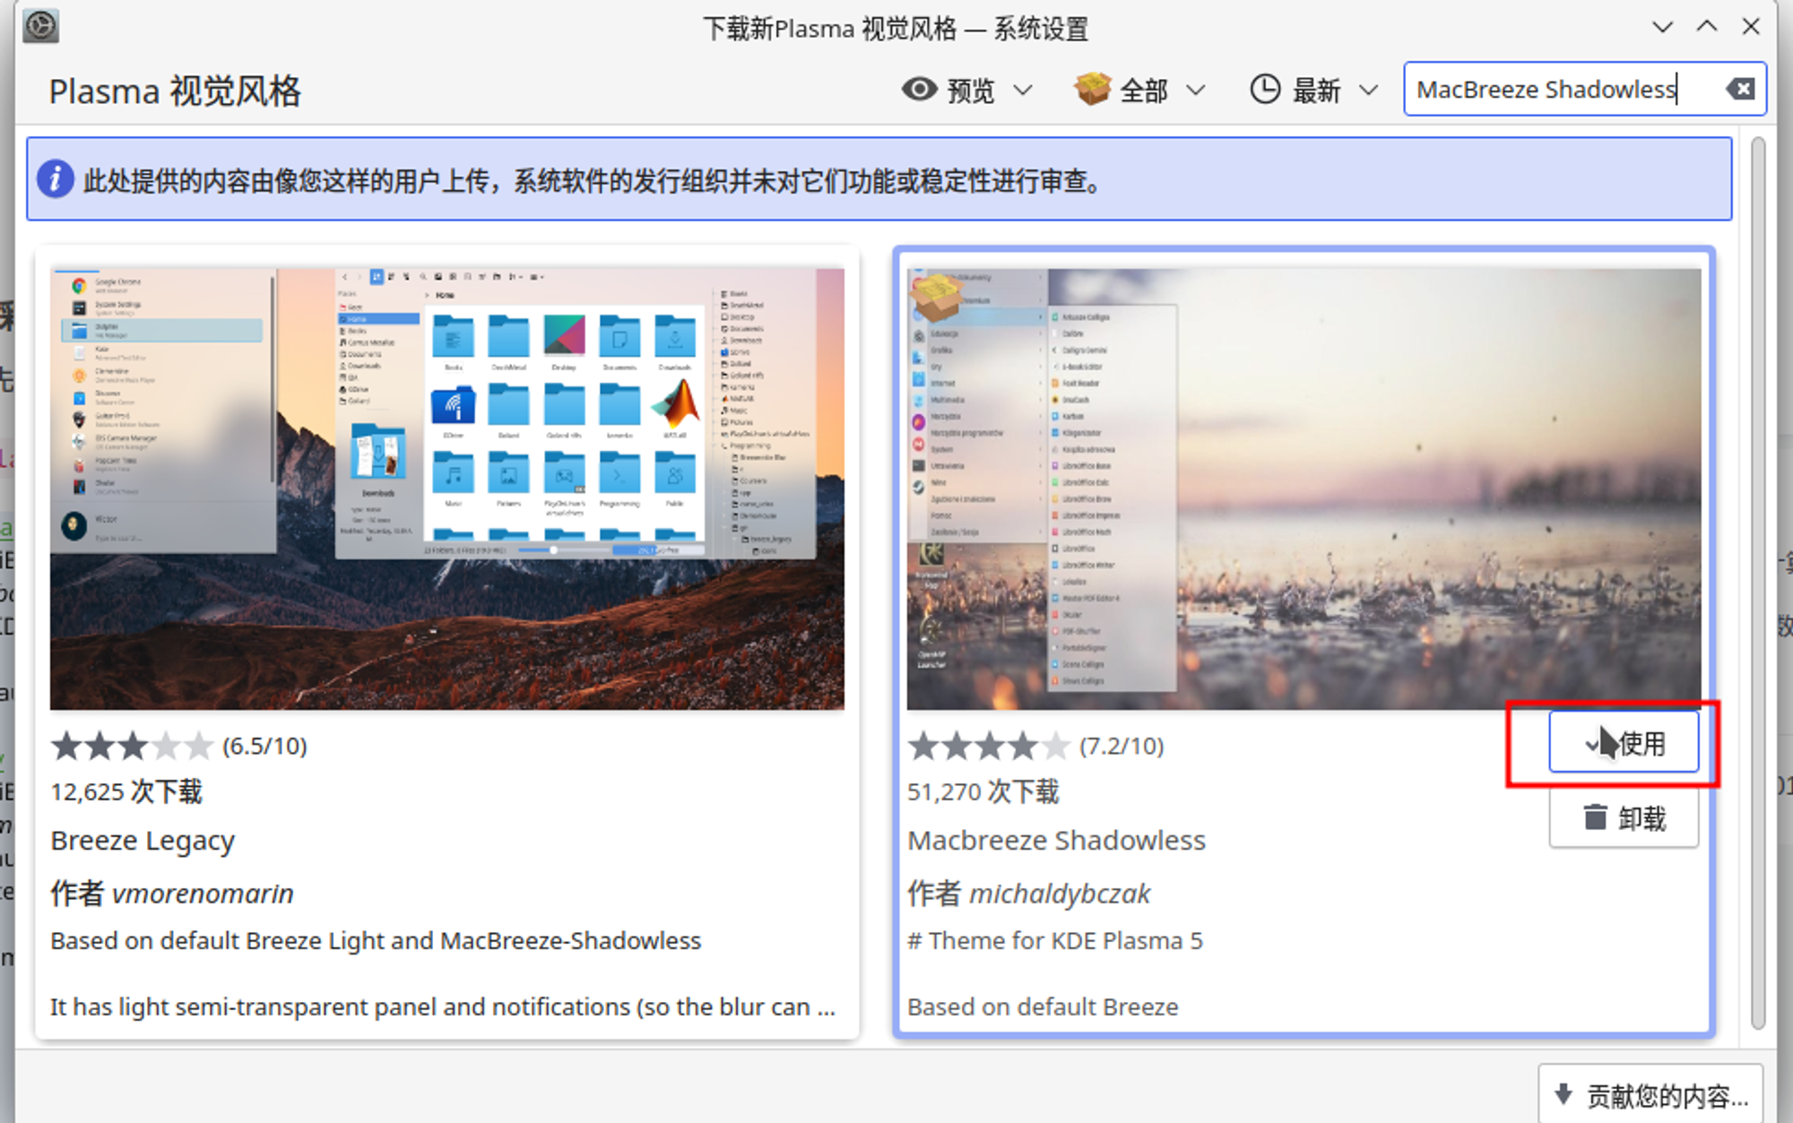Screen dimensions: 1793x1123
Task: Click author name michaldybczak
Action: 1060,894
